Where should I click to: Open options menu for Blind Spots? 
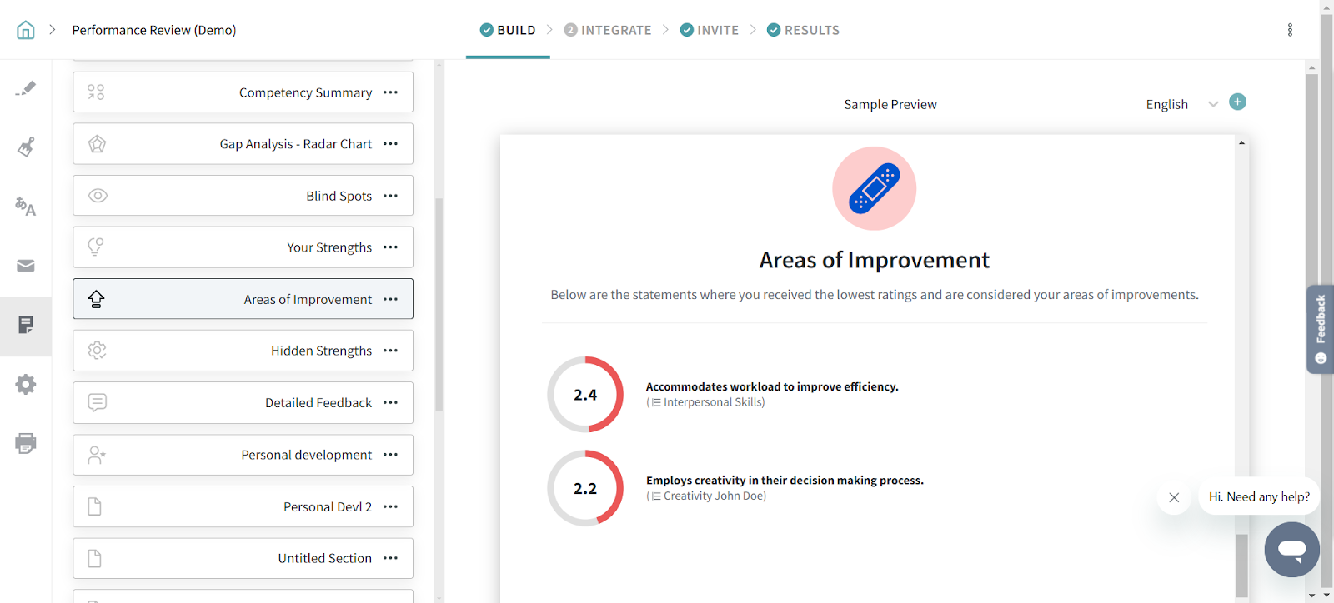coord(390,196)
